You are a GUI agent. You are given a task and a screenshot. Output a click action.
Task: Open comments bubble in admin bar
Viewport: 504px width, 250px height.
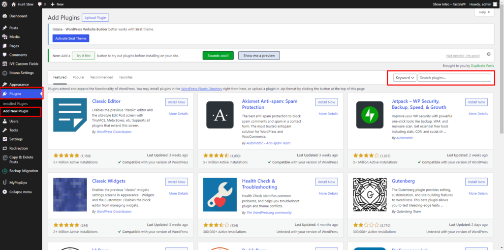(41, 4)
